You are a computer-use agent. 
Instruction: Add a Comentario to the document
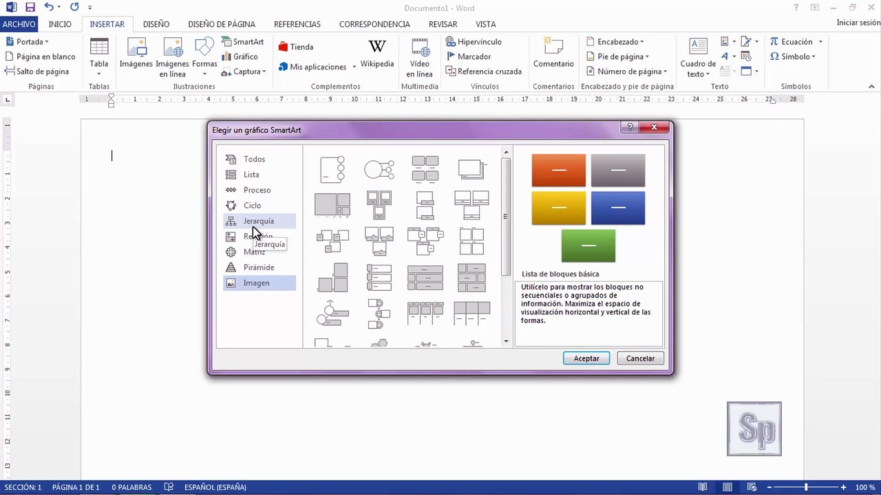pos(553,54)
